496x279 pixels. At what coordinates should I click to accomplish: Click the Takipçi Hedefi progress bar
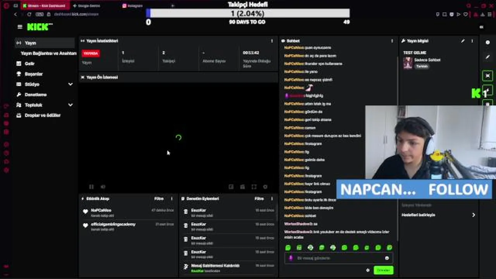point(248,14)
